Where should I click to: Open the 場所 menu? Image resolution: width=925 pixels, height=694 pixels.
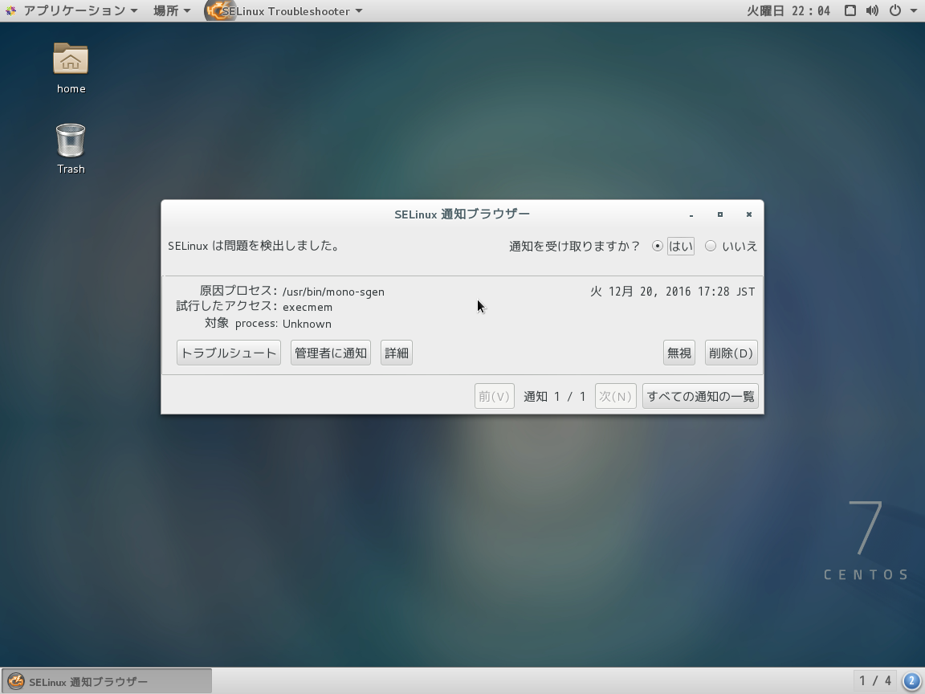[172, 10]
